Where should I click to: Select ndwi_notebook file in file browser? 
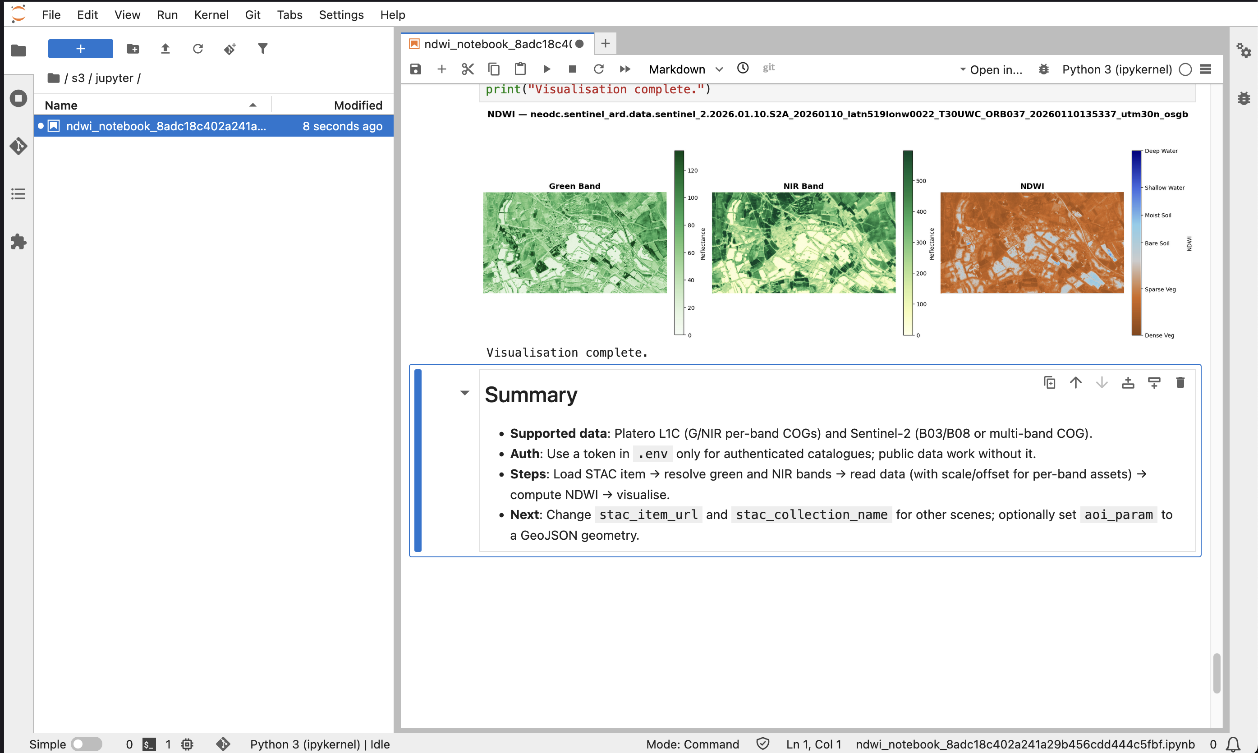tap(166, 126)
